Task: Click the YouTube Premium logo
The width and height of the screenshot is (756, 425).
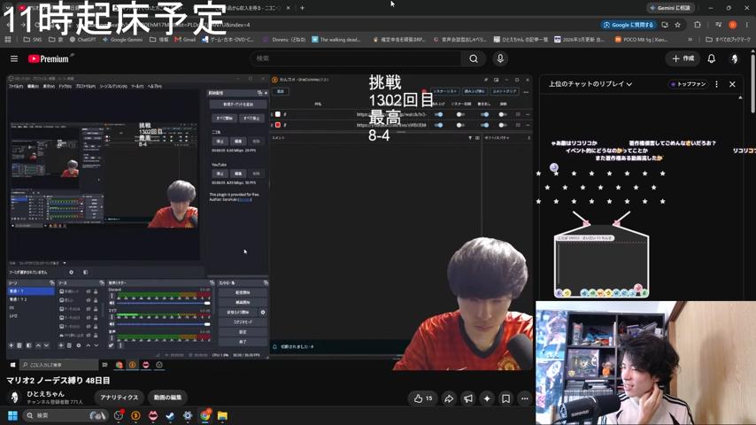Action: [x=50, y=58]
